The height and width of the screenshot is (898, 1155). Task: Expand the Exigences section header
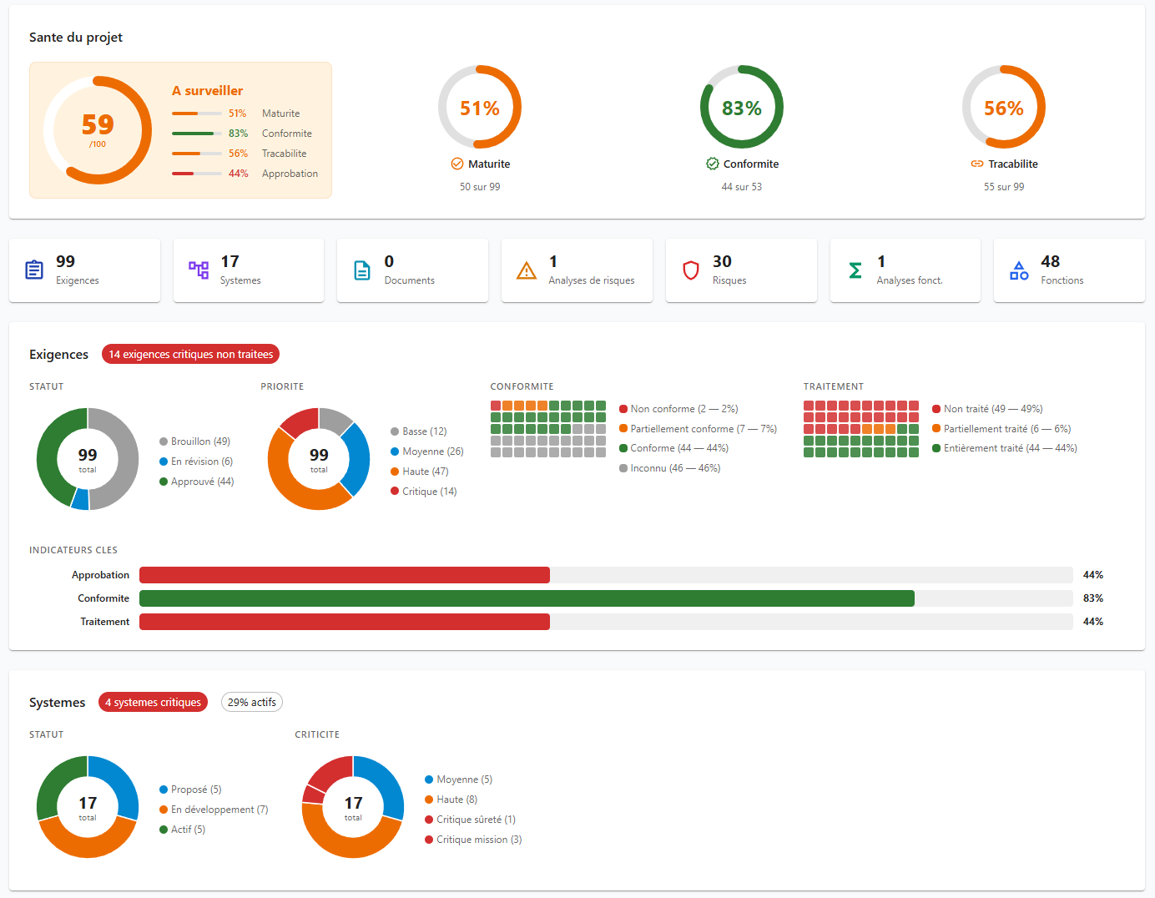[x=58, y=354]
